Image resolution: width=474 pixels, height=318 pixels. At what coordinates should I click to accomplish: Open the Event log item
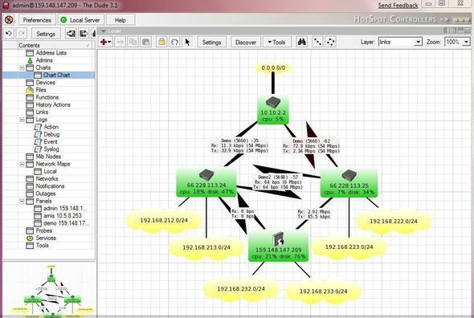click(51, 142)
